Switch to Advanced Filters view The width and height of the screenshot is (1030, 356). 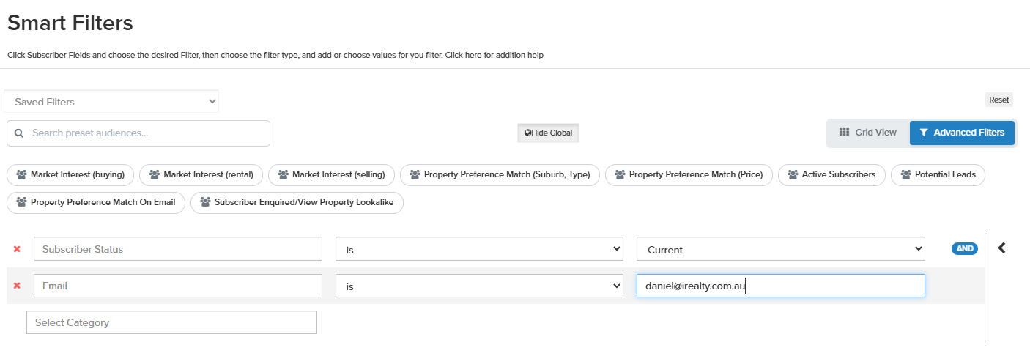[962, 133]
